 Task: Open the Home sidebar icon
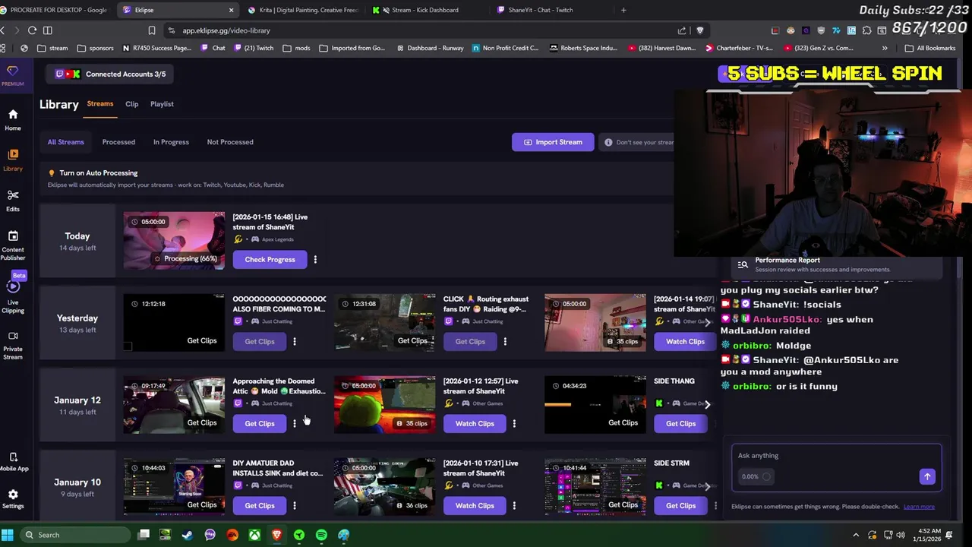[13, 119]
